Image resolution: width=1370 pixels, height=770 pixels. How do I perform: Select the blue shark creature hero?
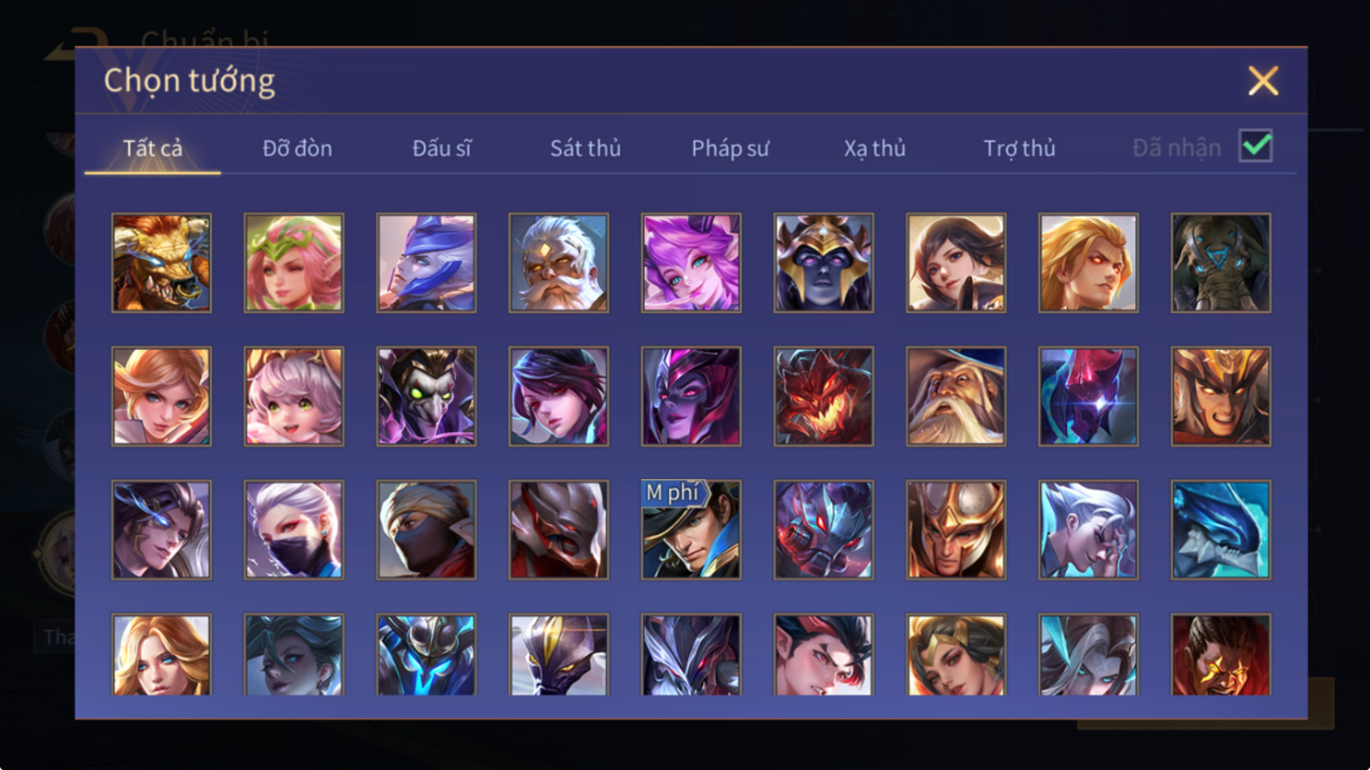click(x=1220, y=530)
